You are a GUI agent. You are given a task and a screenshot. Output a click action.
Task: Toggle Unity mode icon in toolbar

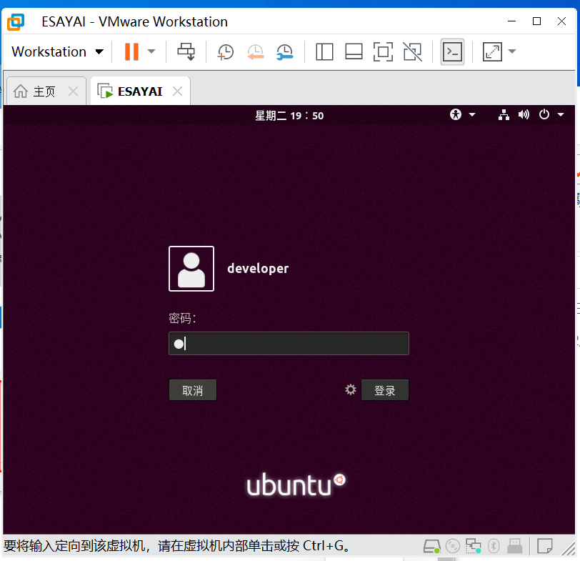pos(412,51)
